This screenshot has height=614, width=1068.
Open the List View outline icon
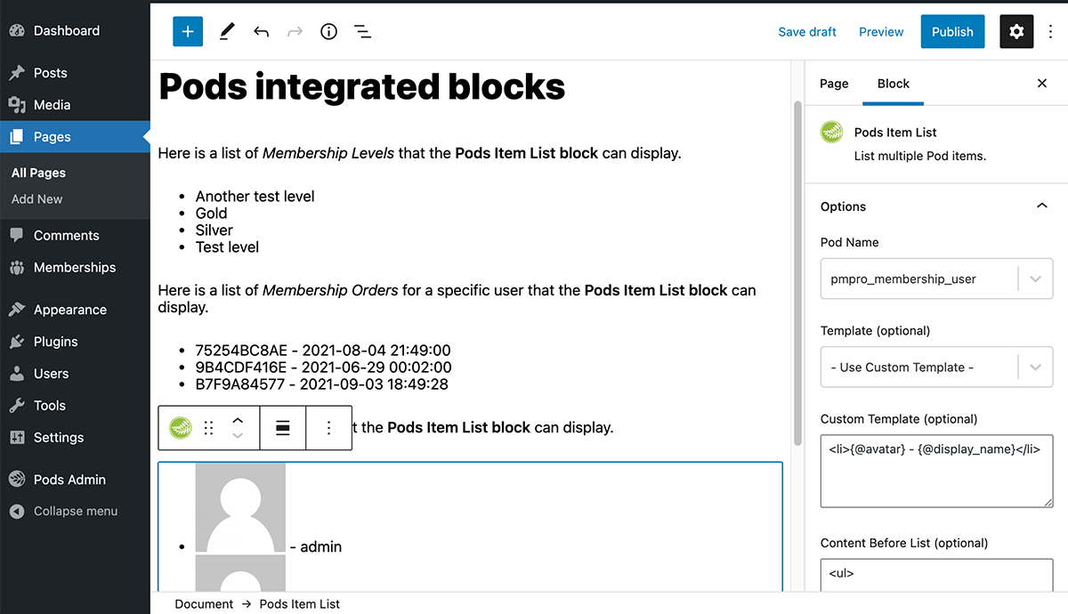tap(362, 31)
